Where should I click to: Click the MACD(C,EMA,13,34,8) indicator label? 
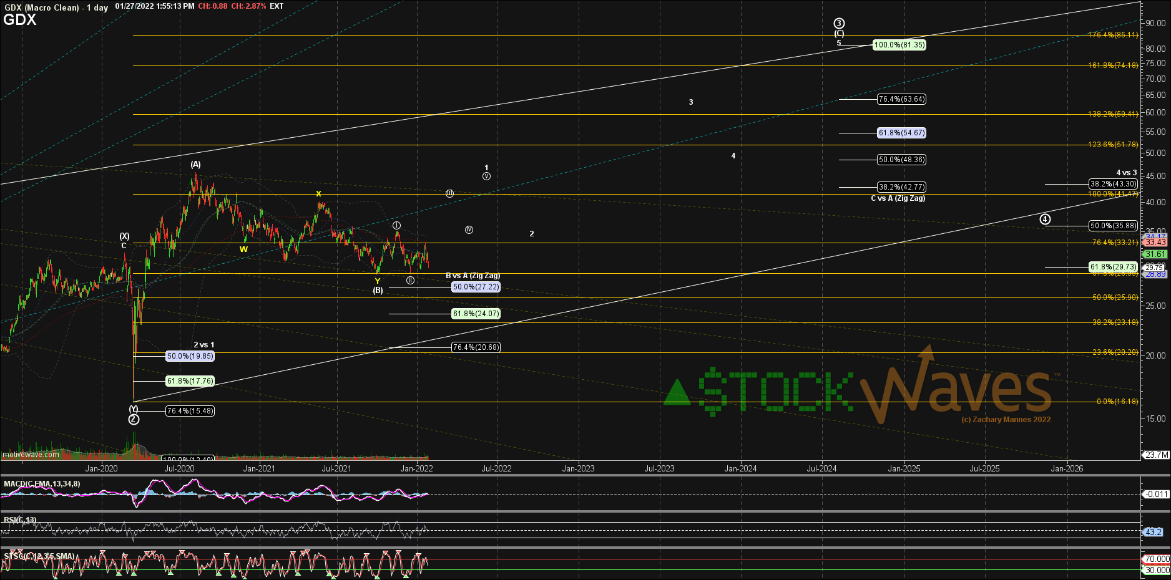(42, 484)
